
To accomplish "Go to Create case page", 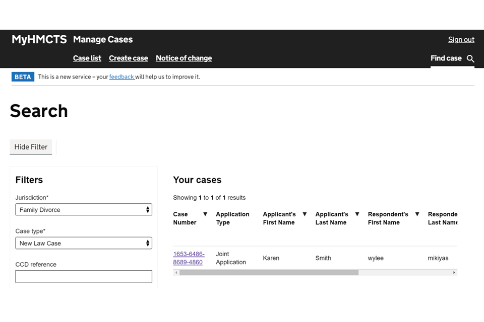I will pyautogui.click(x=128, y=58).
